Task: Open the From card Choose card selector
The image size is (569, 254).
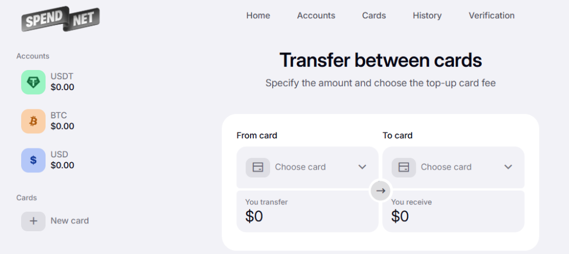Action: click(307, 167)
